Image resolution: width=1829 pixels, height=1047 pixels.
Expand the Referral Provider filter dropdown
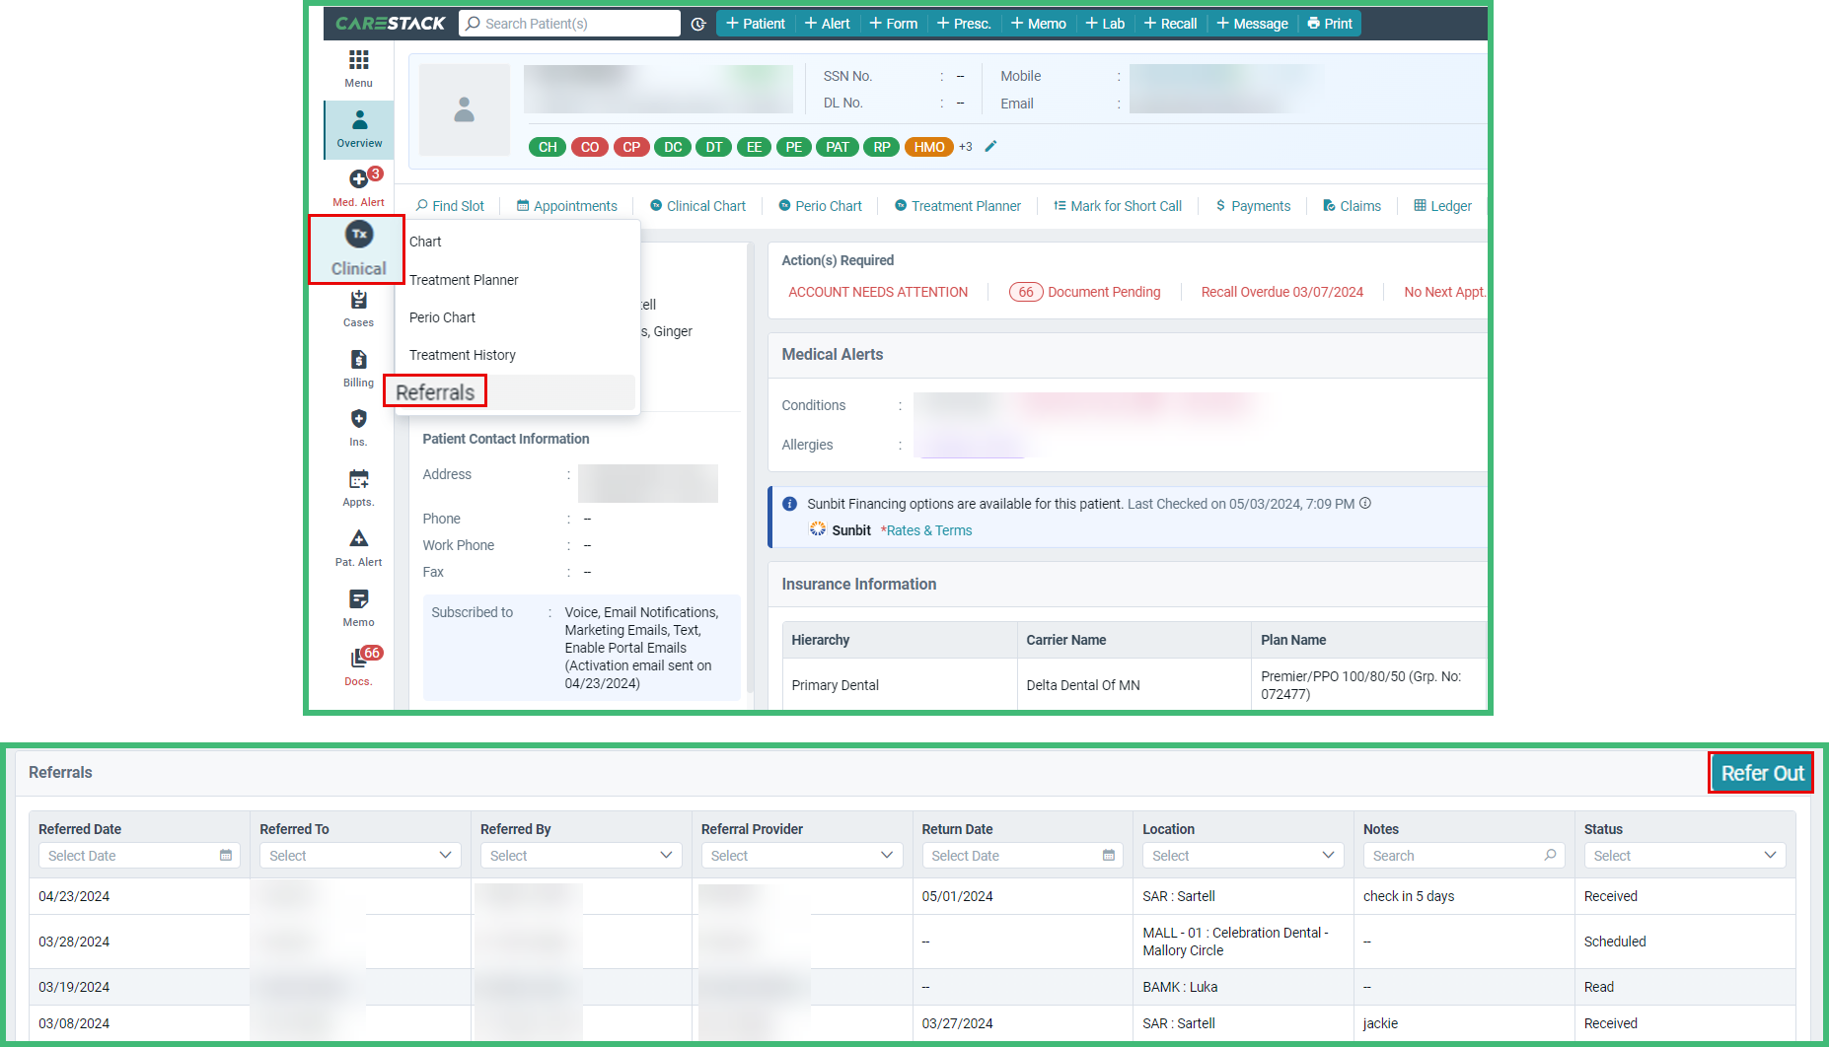click(x=801, y=856)
